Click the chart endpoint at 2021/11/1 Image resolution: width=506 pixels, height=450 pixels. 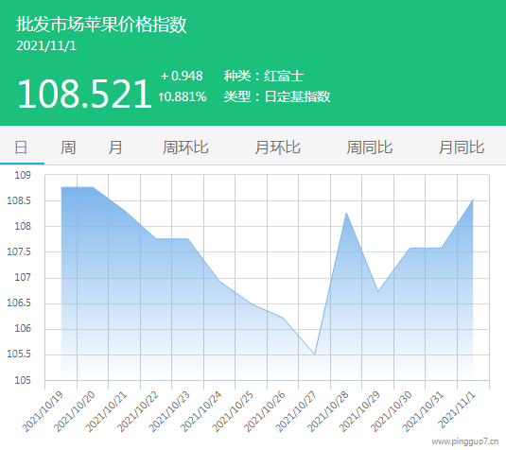(x=473, y=199)
